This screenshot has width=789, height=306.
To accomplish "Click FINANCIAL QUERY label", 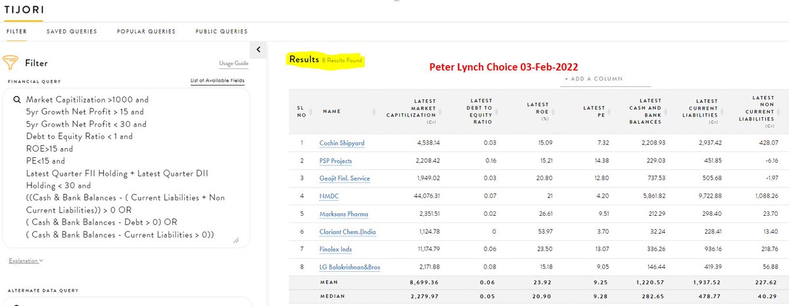I will tap(34, 82).
